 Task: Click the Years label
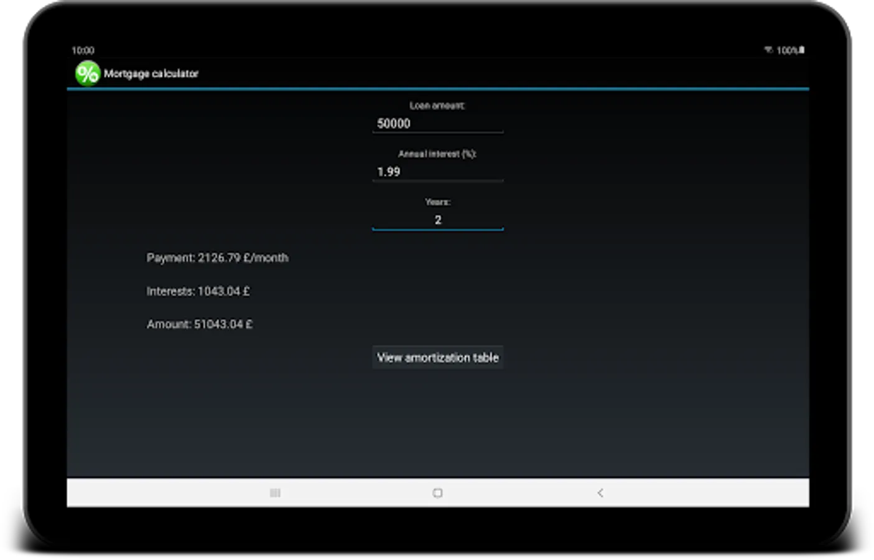(x=437, y=202)
